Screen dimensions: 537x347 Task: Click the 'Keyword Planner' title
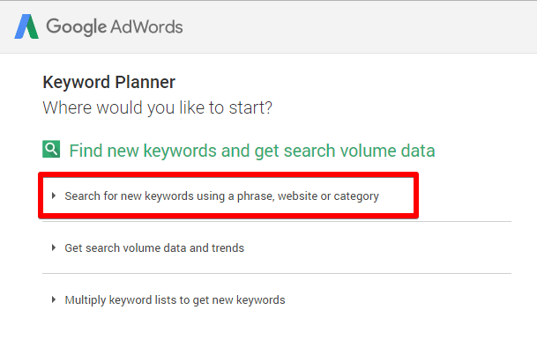pyautogui.click(x=109, y=82)
